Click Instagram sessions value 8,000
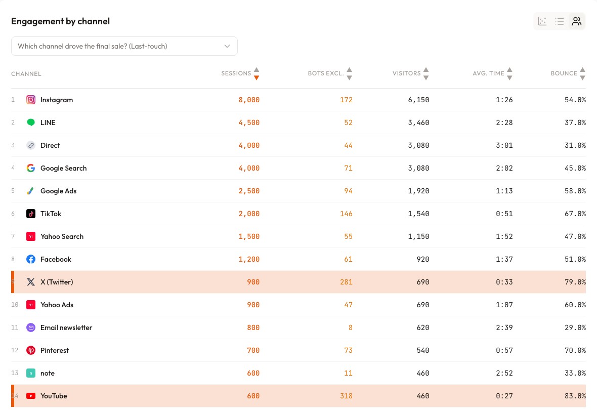Screen dimensions: 597x410 pos(249,100)
